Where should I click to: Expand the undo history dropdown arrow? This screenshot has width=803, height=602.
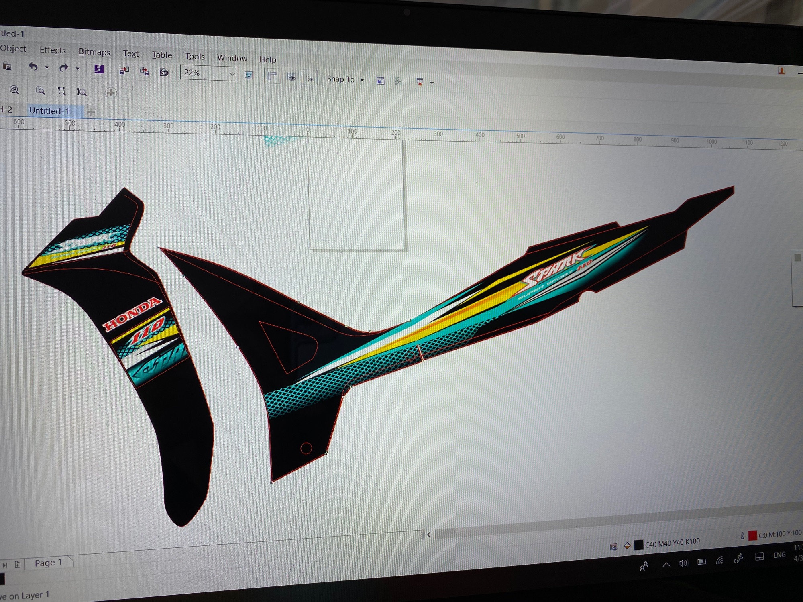(47, 67)
